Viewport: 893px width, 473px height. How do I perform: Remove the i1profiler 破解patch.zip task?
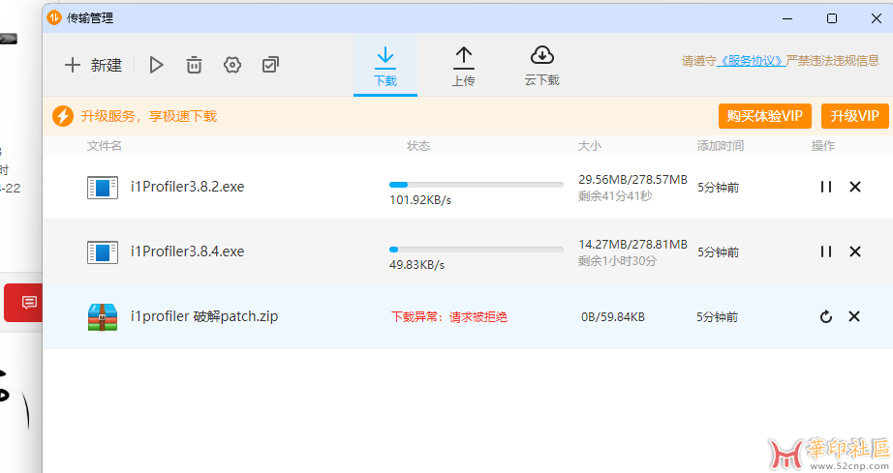pyautogui.click(x=854, y=316)
